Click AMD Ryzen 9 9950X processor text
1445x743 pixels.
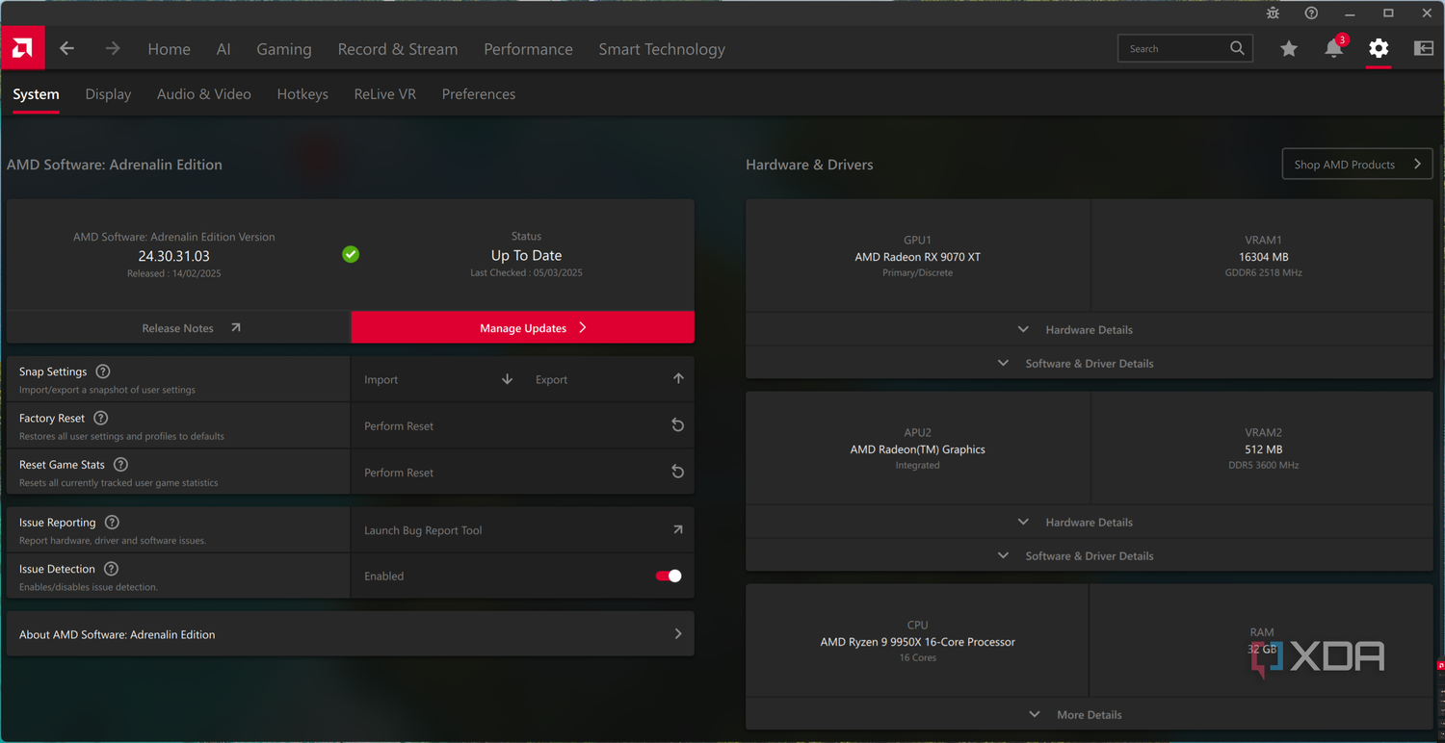[x=917, y=642]
